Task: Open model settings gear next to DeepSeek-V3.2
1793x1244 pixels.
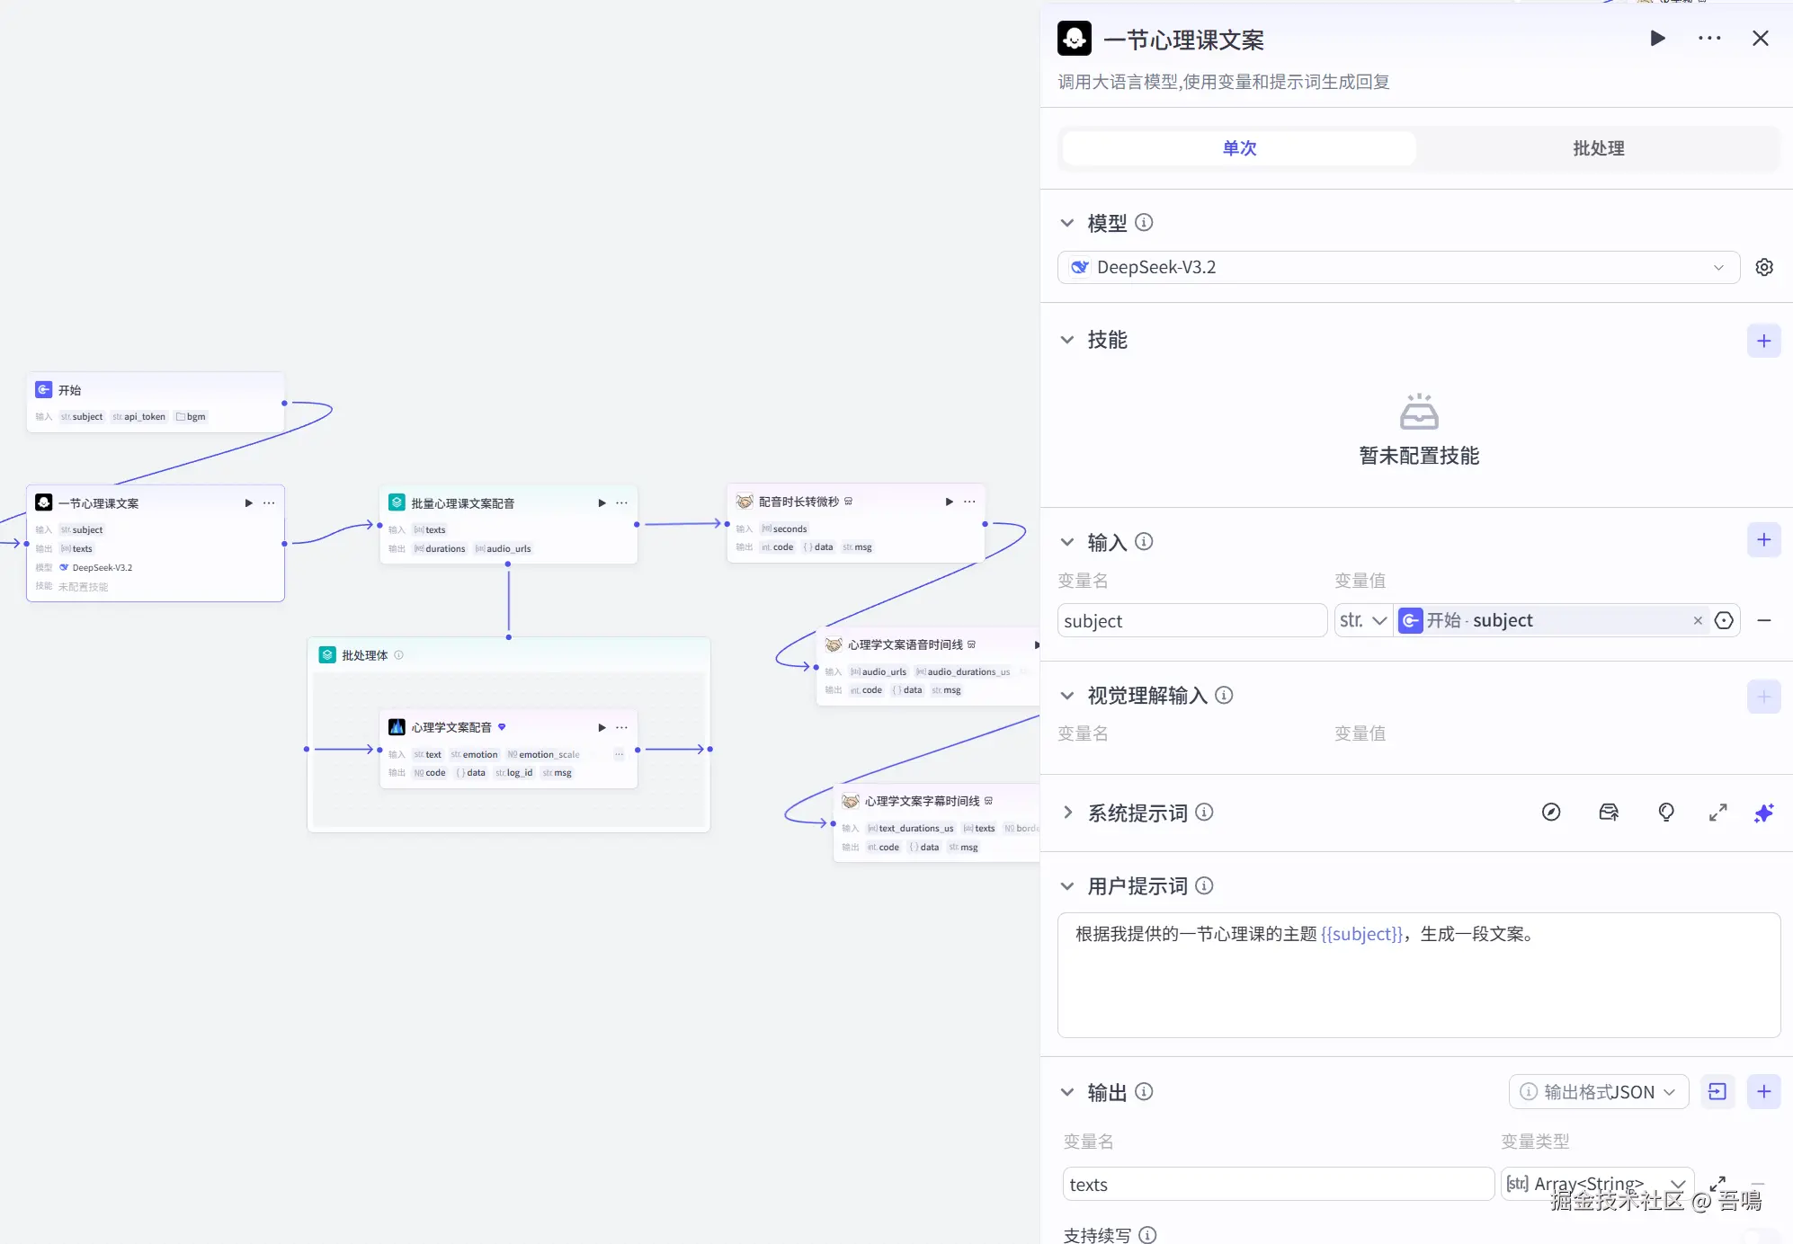Action: [1764, 268]
